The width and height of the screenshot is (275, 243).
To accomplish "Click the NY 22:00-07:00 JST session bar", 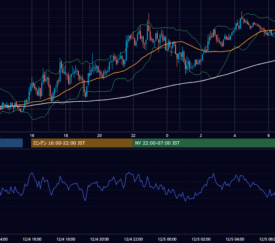I will tap(203, 143).
